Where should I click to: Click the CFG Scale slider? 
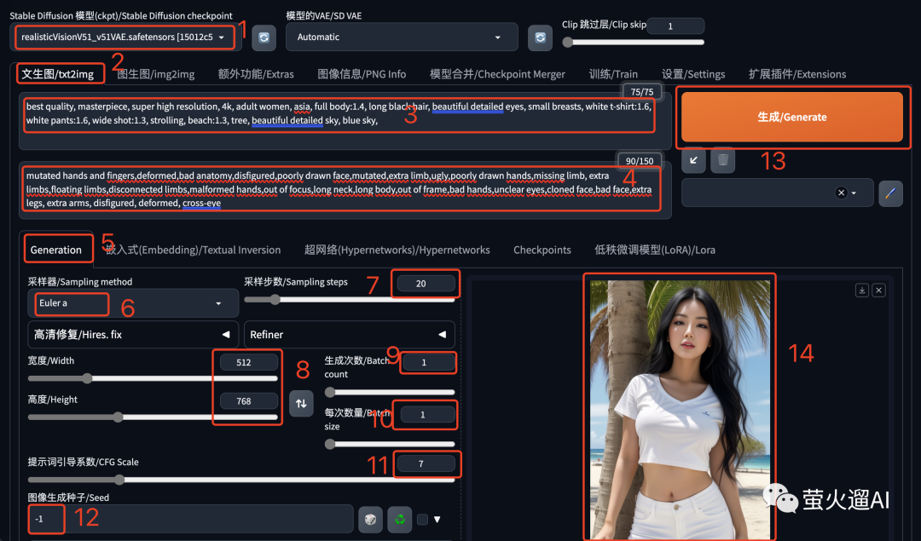pyautogui.click(x=241, y=480)
